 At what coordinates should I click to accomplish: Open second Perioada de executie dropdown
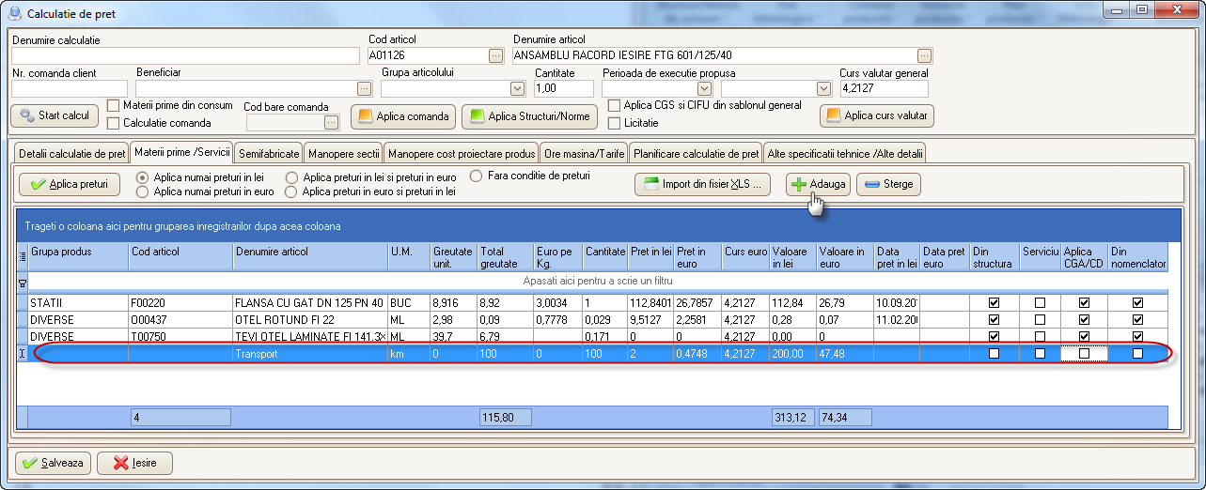[823, 89]
